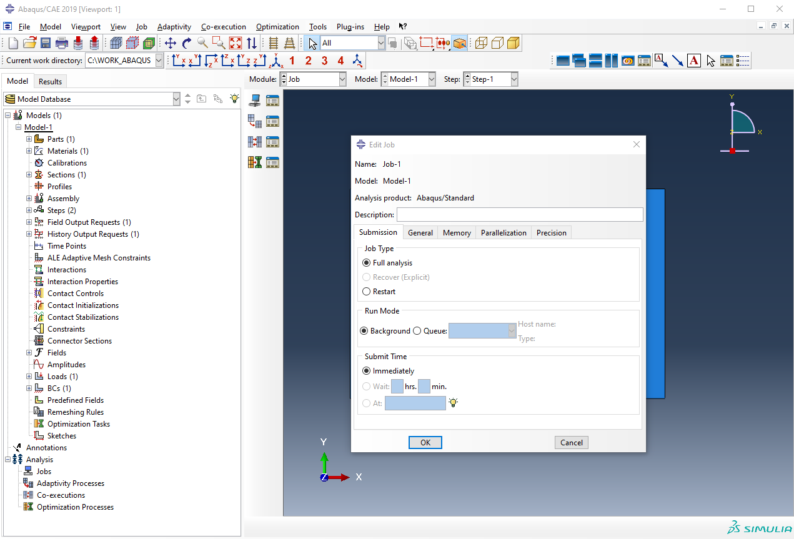Image resolution: width=794 pixels, height=539 pixels.
Task: Click the Create Optimization Process icon
Action: 255,162
